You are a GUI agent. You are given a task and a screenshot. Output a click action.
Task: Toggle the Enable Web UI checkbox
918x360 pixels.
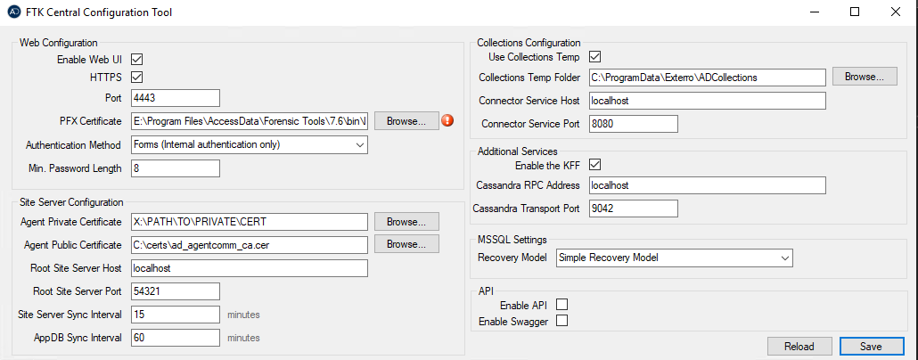(x=137, y=59)
